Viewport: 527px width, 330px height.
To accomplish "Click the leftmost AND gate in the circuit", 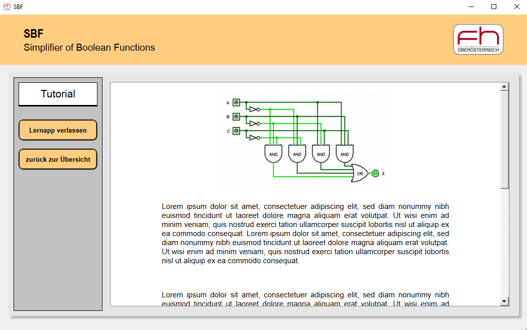I will 274,155.
